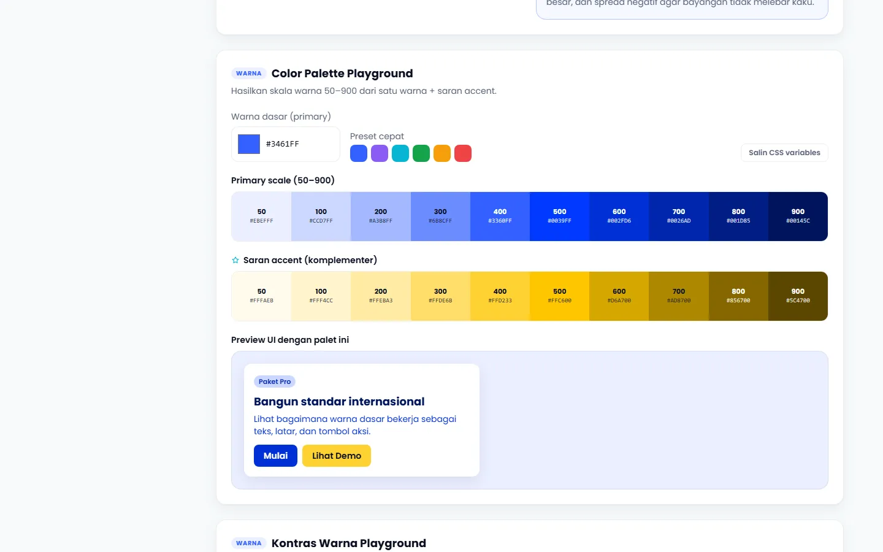The image size is (883, 552).
Task: Select primary swatch 900 #00145C
Action: pyautogui.click(x=798, y=217)
